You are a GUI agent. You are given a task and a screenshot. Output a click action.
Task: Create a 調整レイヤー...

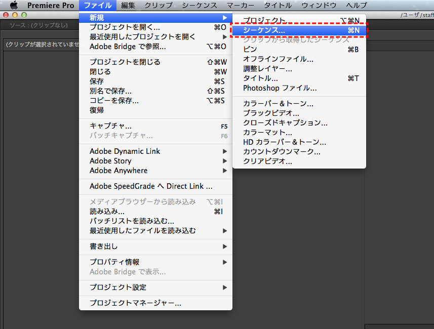[299, 69]
